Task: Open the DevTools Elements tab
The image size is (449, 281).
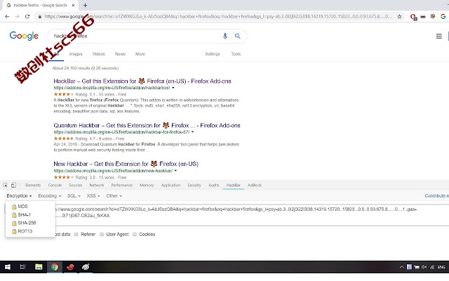Action: tap(33, 185)
